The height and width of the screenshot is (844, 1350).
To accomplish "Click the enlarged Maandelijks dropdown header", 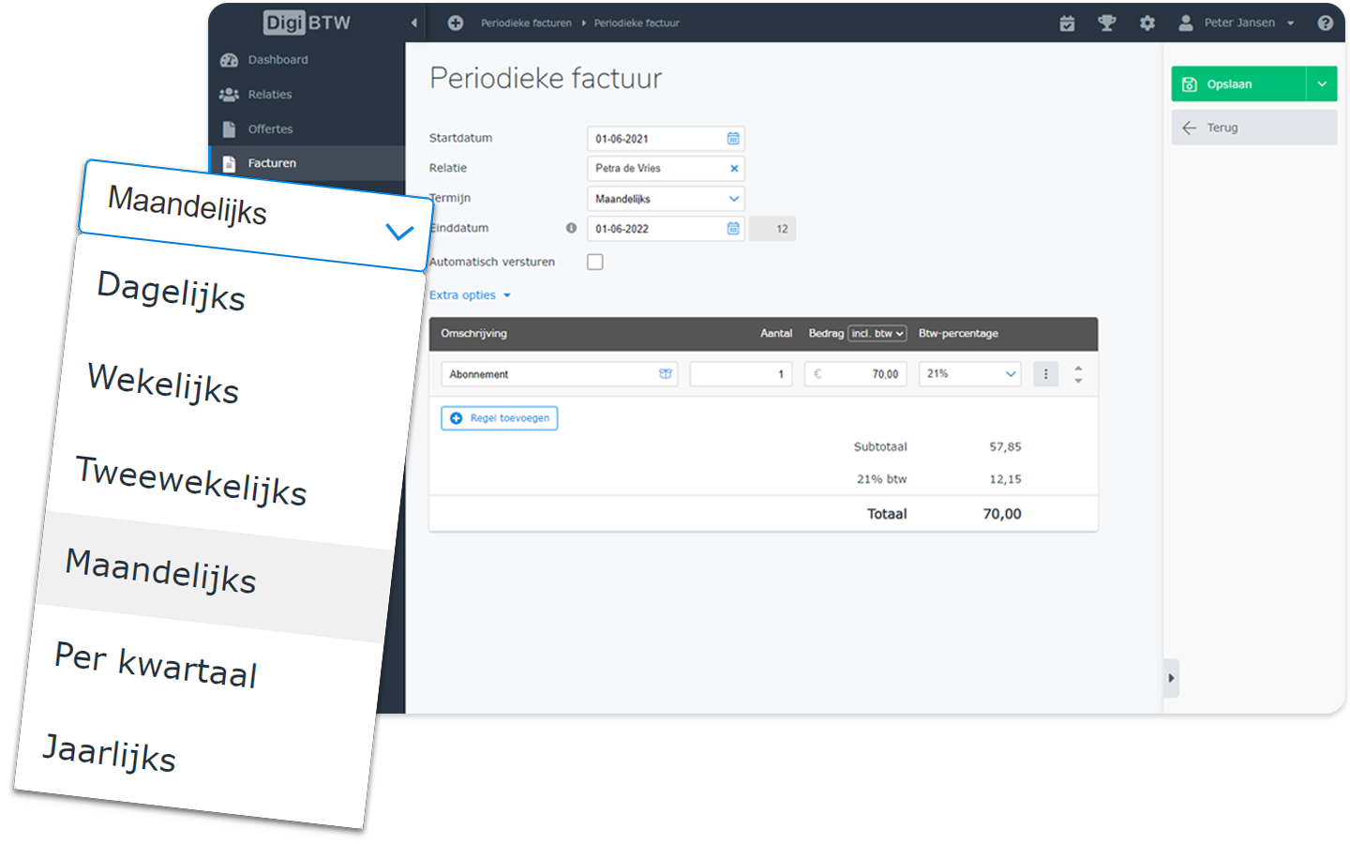I will 255,217.
